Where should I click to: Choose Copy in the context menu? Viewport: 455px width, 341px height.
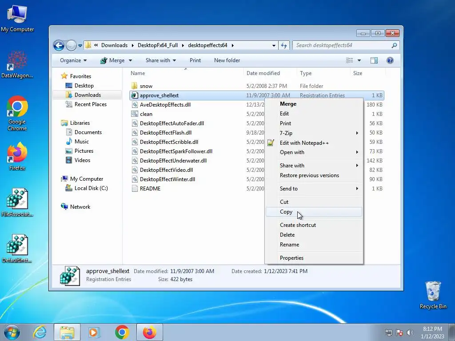pyautogui.click(x=314, y=212)
